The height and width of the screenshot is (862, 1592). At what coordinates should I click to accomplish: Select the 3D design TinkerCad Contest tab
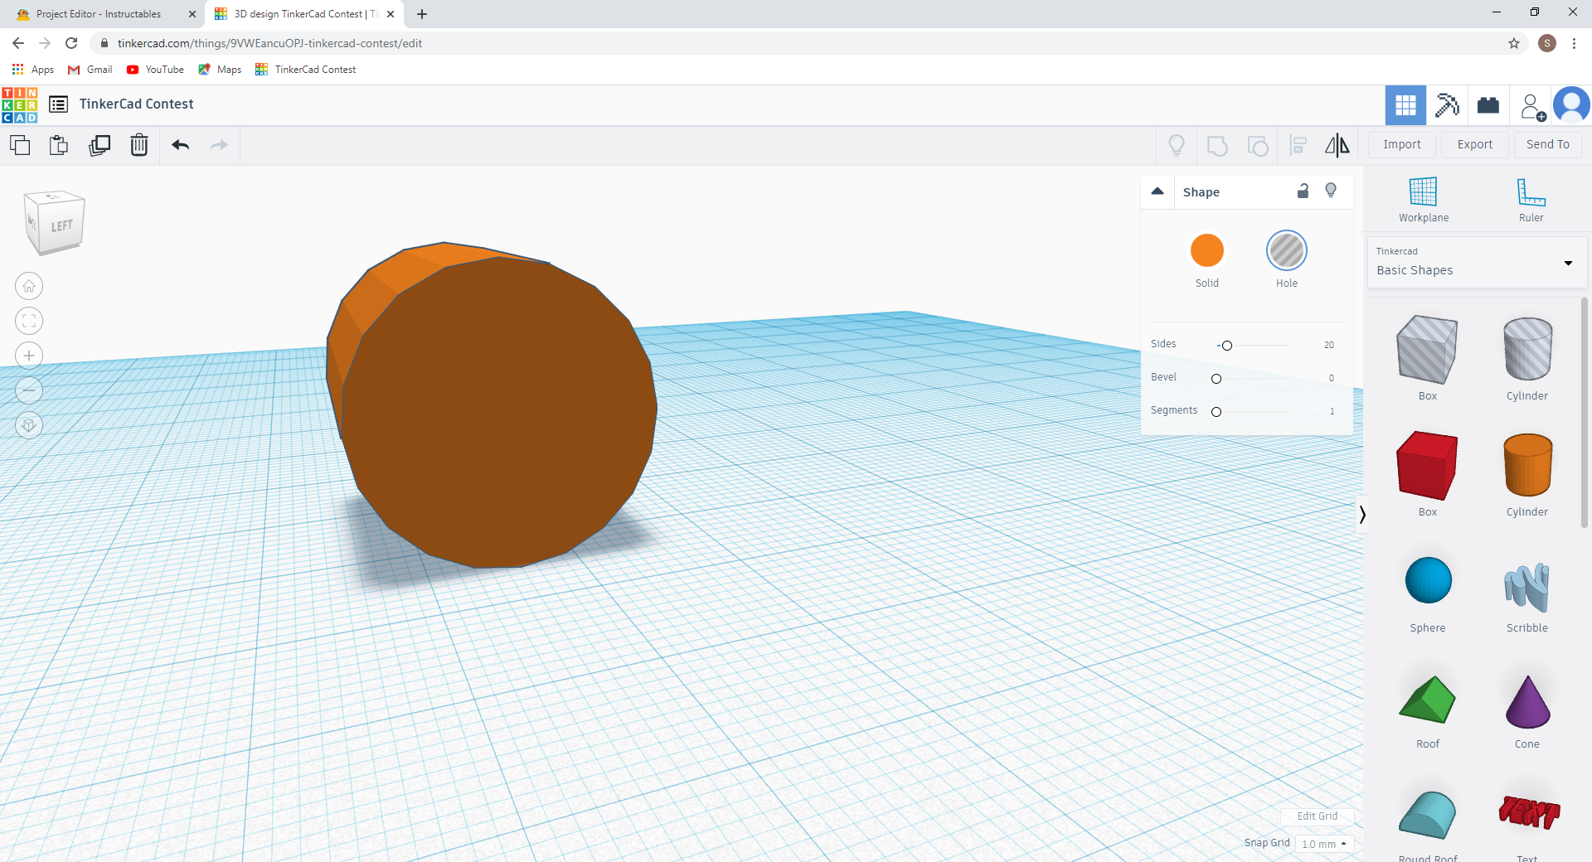pyautogui.click(x=303, y=14)
